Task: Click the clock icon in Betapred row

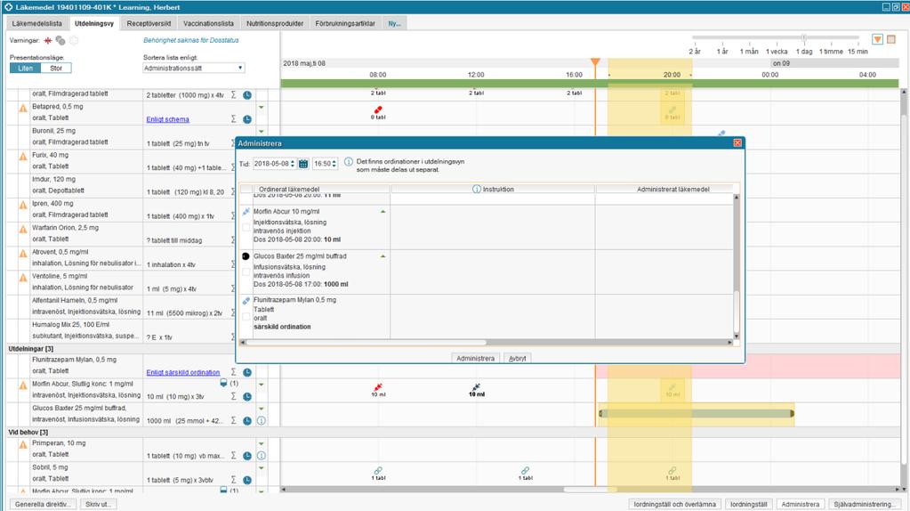Action: pyautogui.click(x=247, y=119)
